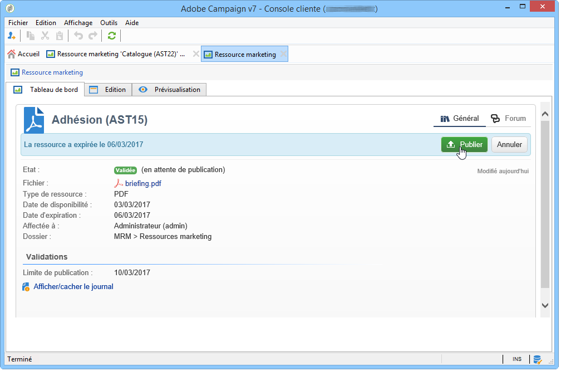Click the journal icon near Afficher/cacher
The width and height of the screenshot is (571, 386).
26,287
